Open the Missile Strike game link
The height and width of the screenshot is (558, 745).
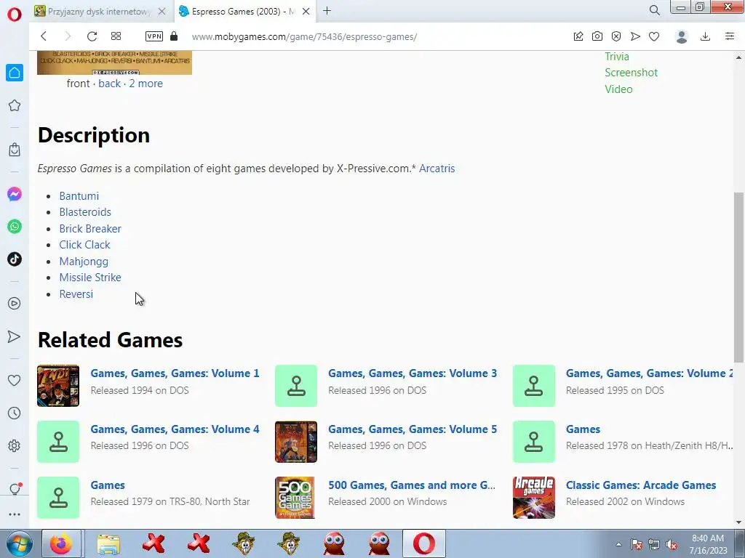click(89, 278)
